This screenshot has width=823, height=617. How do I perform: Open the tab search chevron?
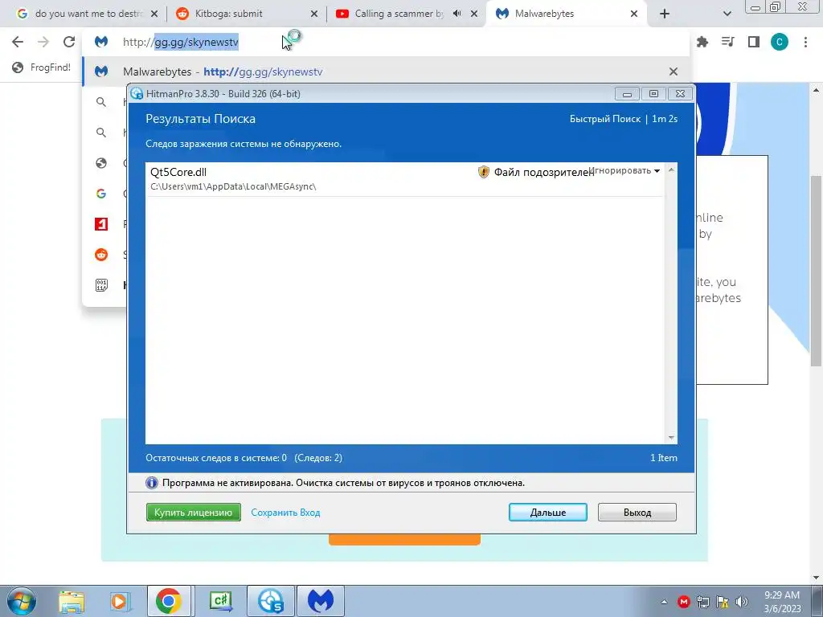727,14
